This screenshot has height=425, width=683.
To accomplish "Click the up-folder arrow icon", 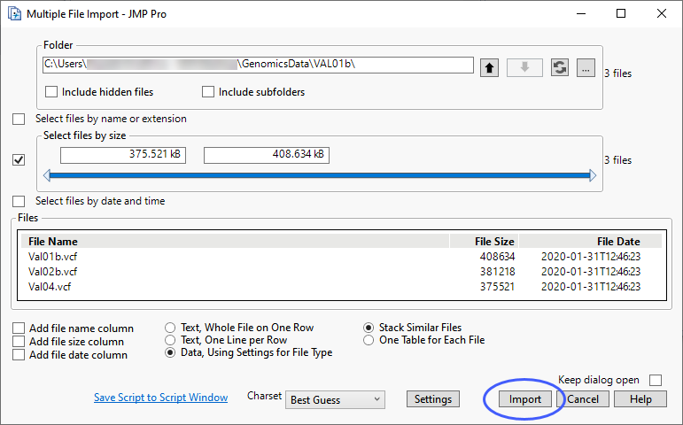I will pos(489,68).
